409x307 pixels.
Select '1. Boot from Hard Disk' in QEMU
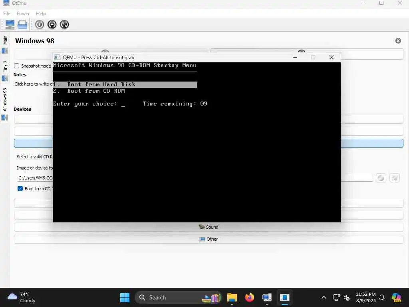(x=125, y=85)
